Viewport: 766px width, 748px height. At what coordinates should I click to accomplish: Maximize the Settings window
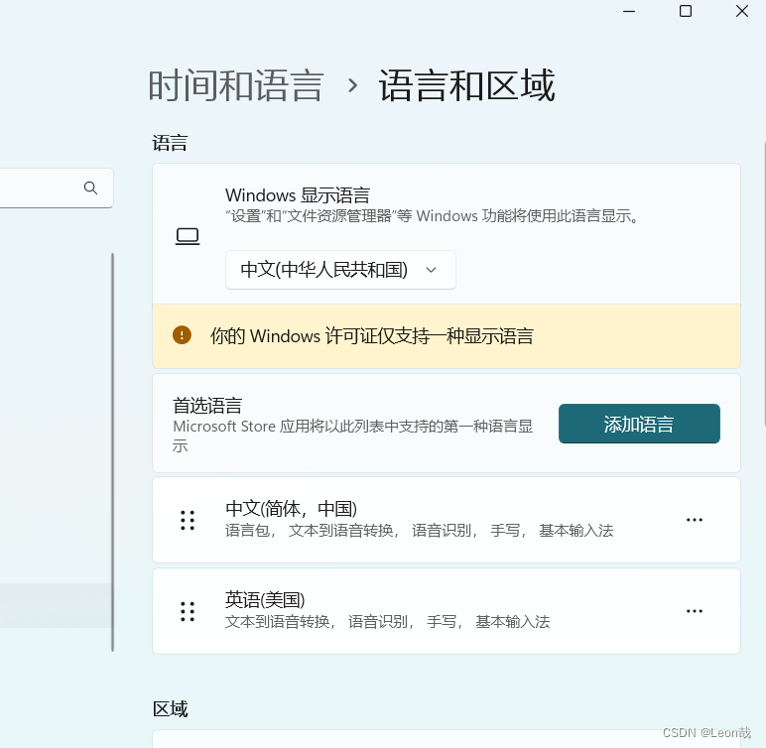(686, 11)
